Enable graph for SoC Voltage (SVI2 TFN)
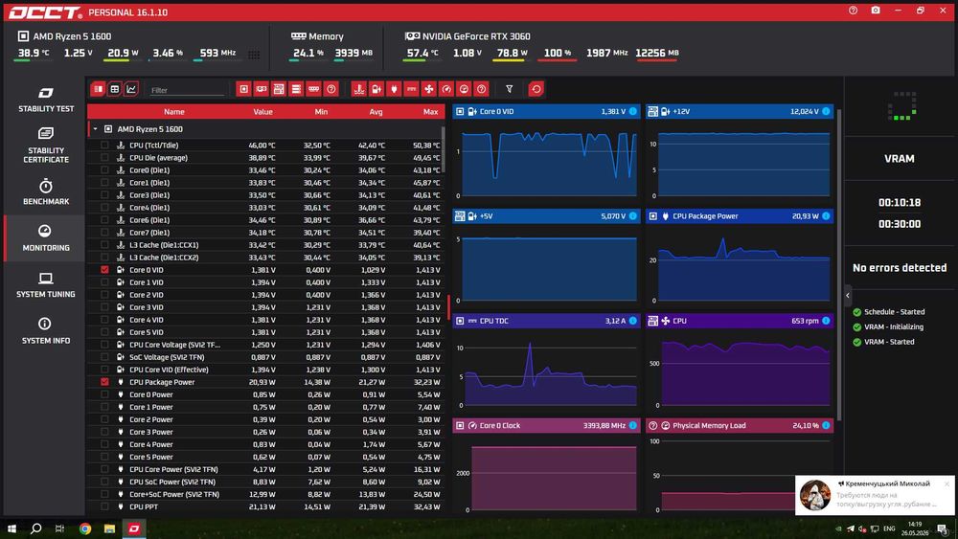The image size is (958, 539). (104, 357)
